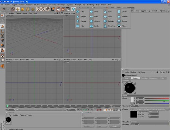Choose the Toroide primitive object
The height and width of the screenshot is (130, 170).
119,21
